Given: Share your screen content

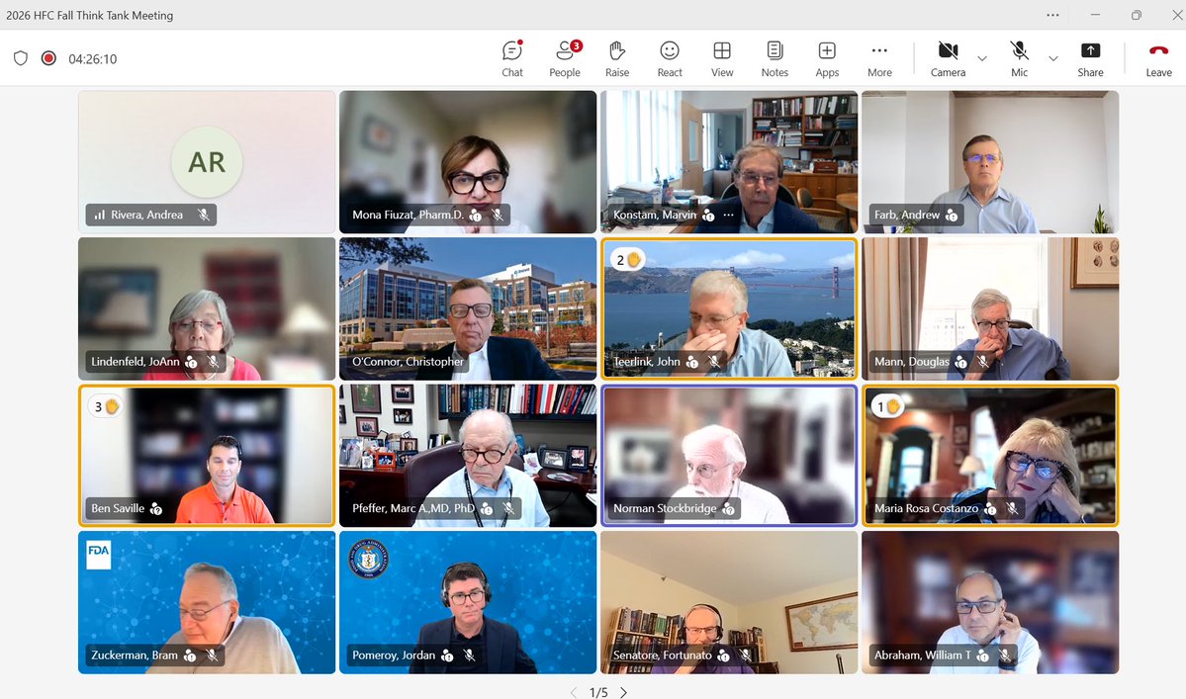Looking at the screenshot, I should point(1090,59).
